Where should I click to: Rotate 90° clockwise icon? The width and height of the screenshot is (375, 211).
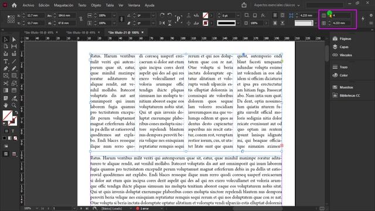162,15
